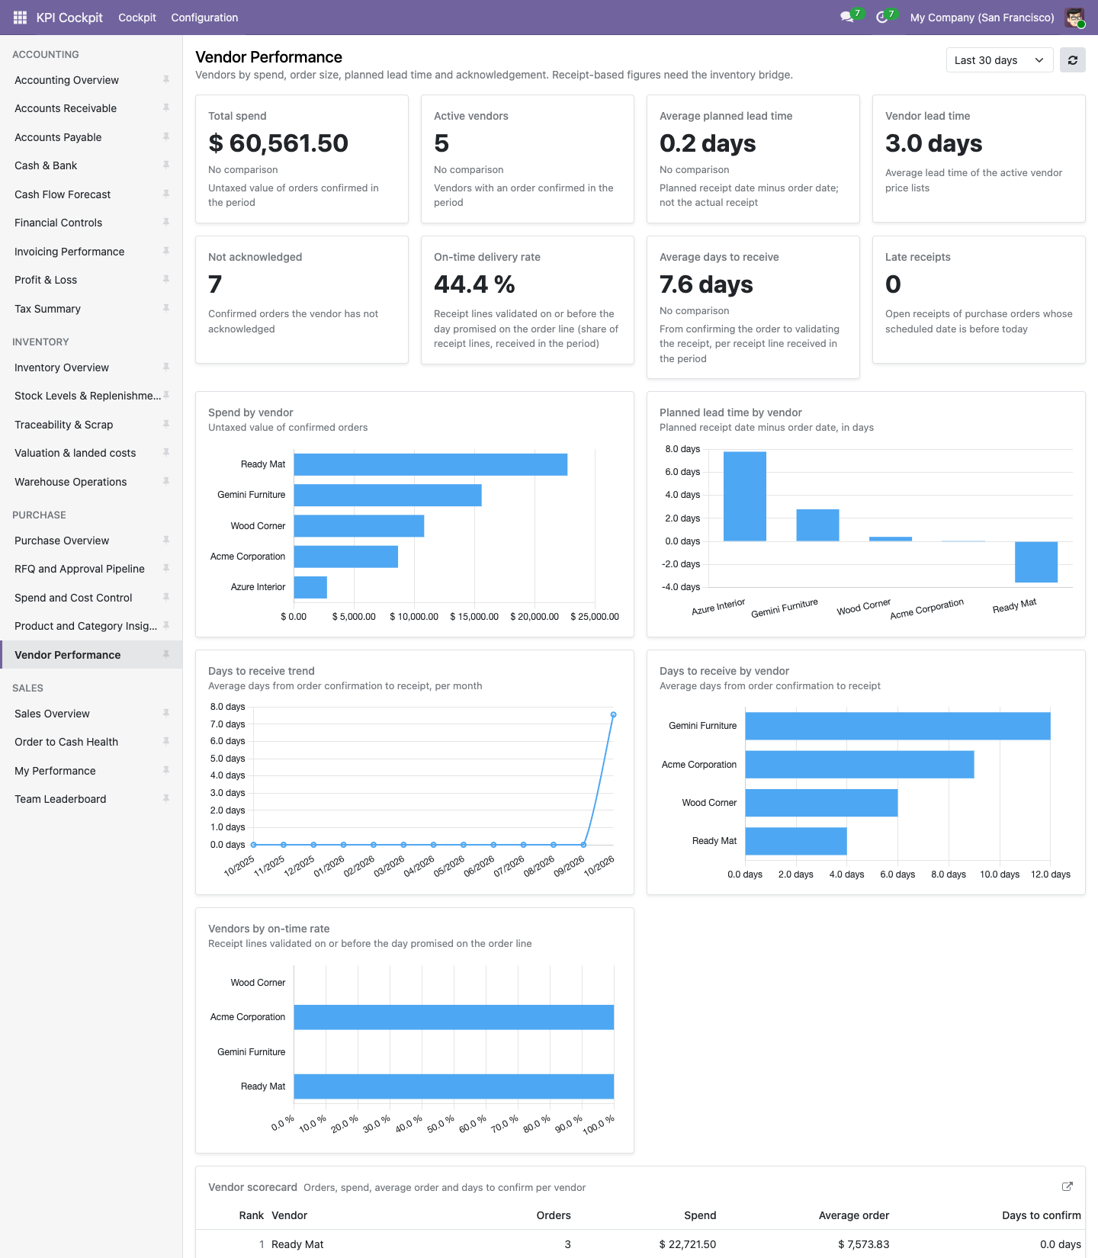Open the conversations chat icon
The image size is (1098, 1258).
point(847,18)
